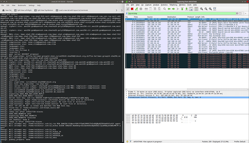249x143 pixels.
Task: Select Client: Encrypted packet (len=44) row
Action: click(187, 52)
